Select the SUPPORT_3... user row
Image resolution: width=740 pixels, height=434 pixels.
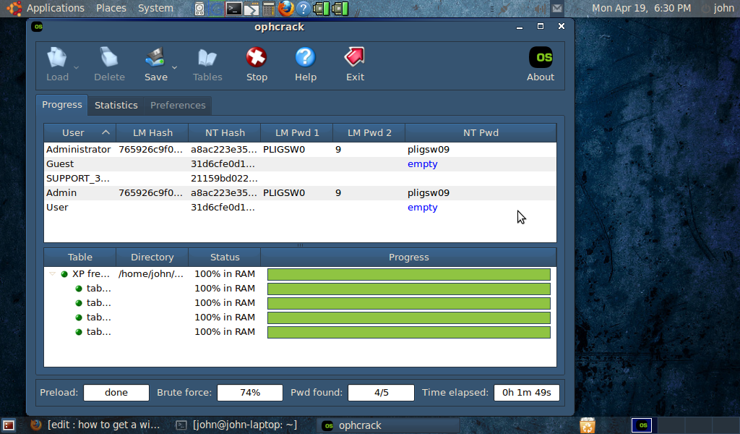pyautogui.click(x=300, y=179)
